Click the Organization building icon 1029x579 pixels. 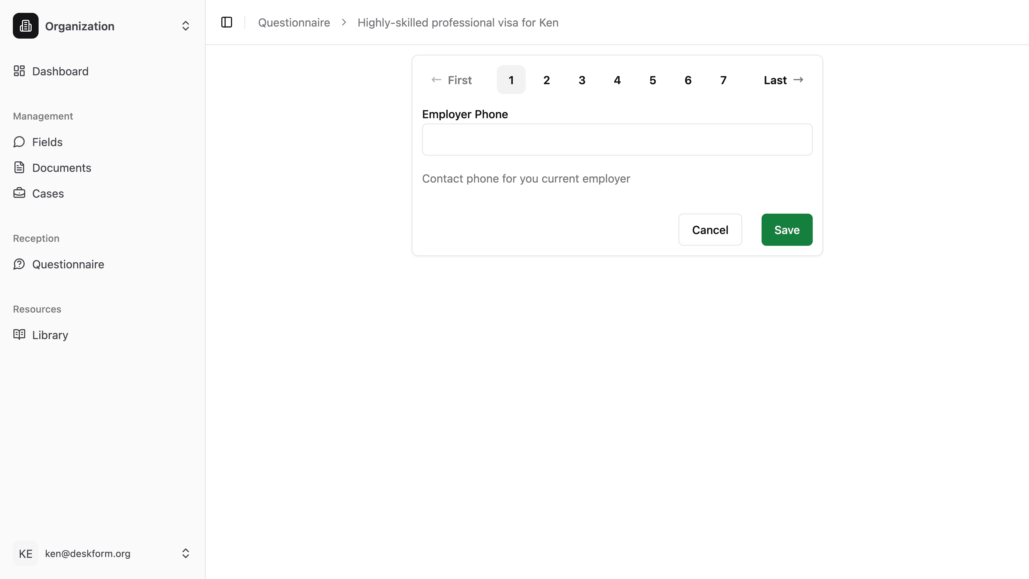[25, 25]
